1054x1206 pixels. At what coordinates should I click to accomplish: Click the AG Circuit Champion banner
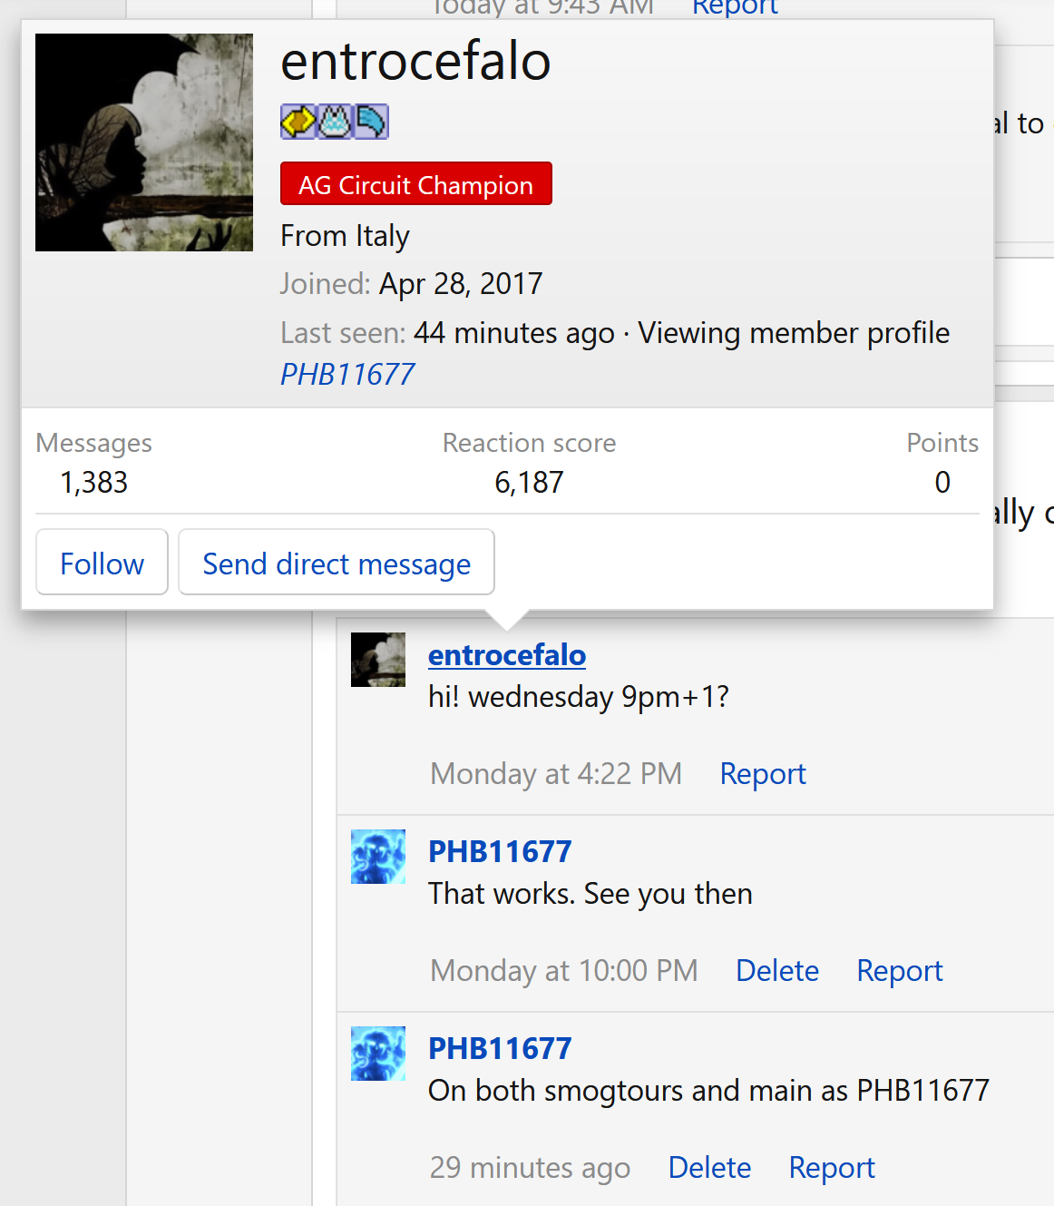416,184
